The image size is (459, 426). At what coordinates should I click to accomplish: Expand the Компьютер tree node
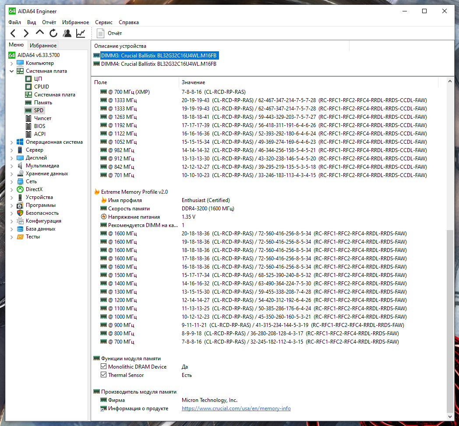coord(11,63)
